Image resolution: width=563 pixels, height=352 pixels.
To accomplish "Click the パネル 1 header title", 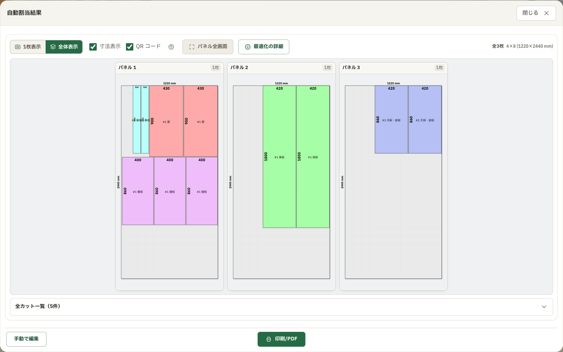I will pos(128,68).
